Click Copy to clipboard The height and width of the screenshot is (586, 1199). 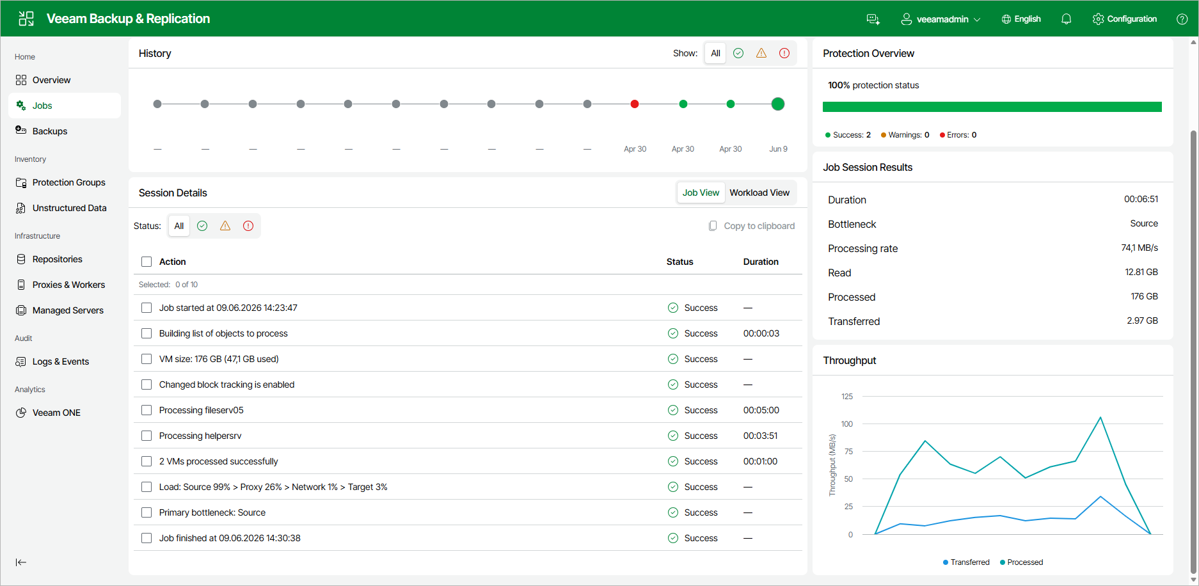(x=752, y=226)
